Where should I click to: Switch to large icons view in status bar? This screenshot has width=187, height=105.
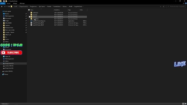coord(186,104)
